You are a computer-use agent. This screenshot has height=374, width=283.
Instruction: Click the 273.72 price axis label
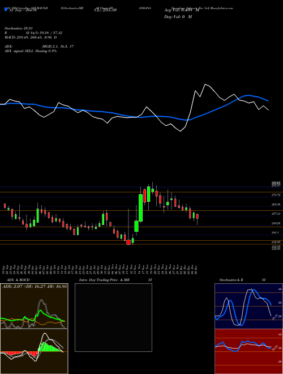pos(276,195)
